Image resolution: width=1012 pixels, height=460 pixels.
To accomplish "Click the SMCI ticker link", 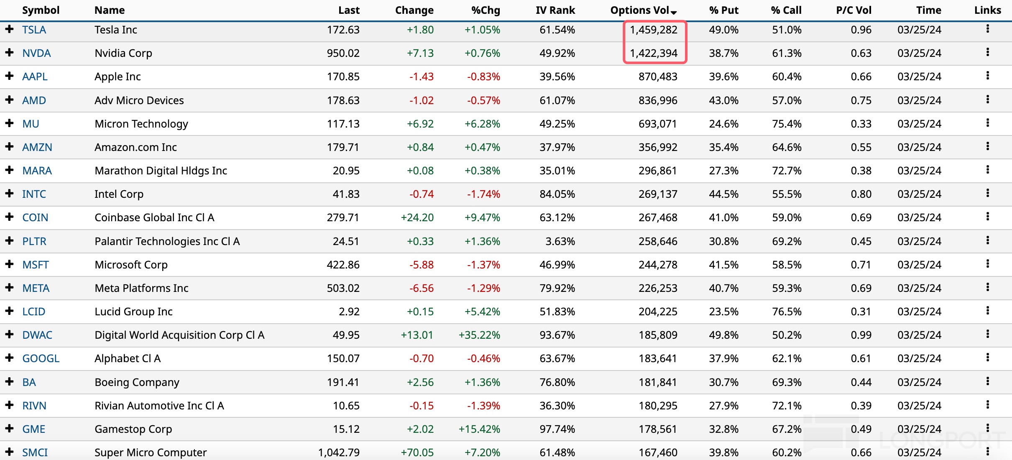I will [x=35, y=452].
